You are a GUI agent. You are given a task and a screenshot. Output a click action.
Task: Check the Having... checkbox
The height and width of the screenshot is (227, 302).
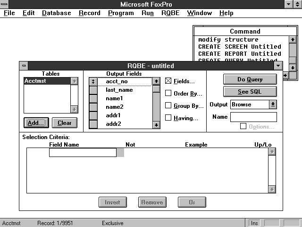tap(168, 118)
